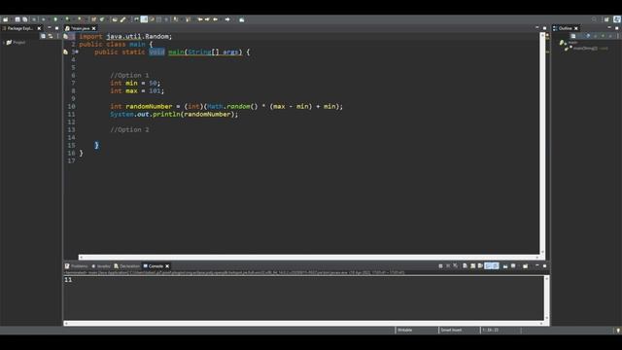622x350 pixels.
Task: Click the Console vertical scrollbar
Action: pyautogui.click(x=546, y=298)
